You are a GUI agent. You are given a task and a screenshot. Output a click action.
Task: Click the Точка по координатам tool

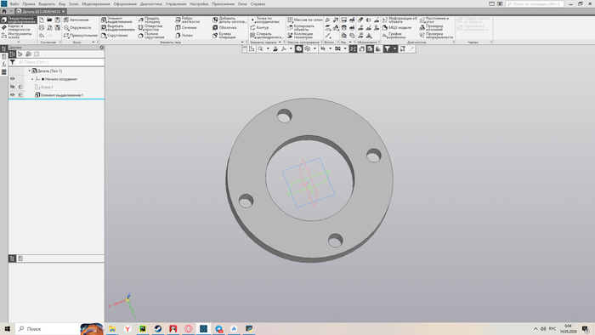tap(264, 20)
